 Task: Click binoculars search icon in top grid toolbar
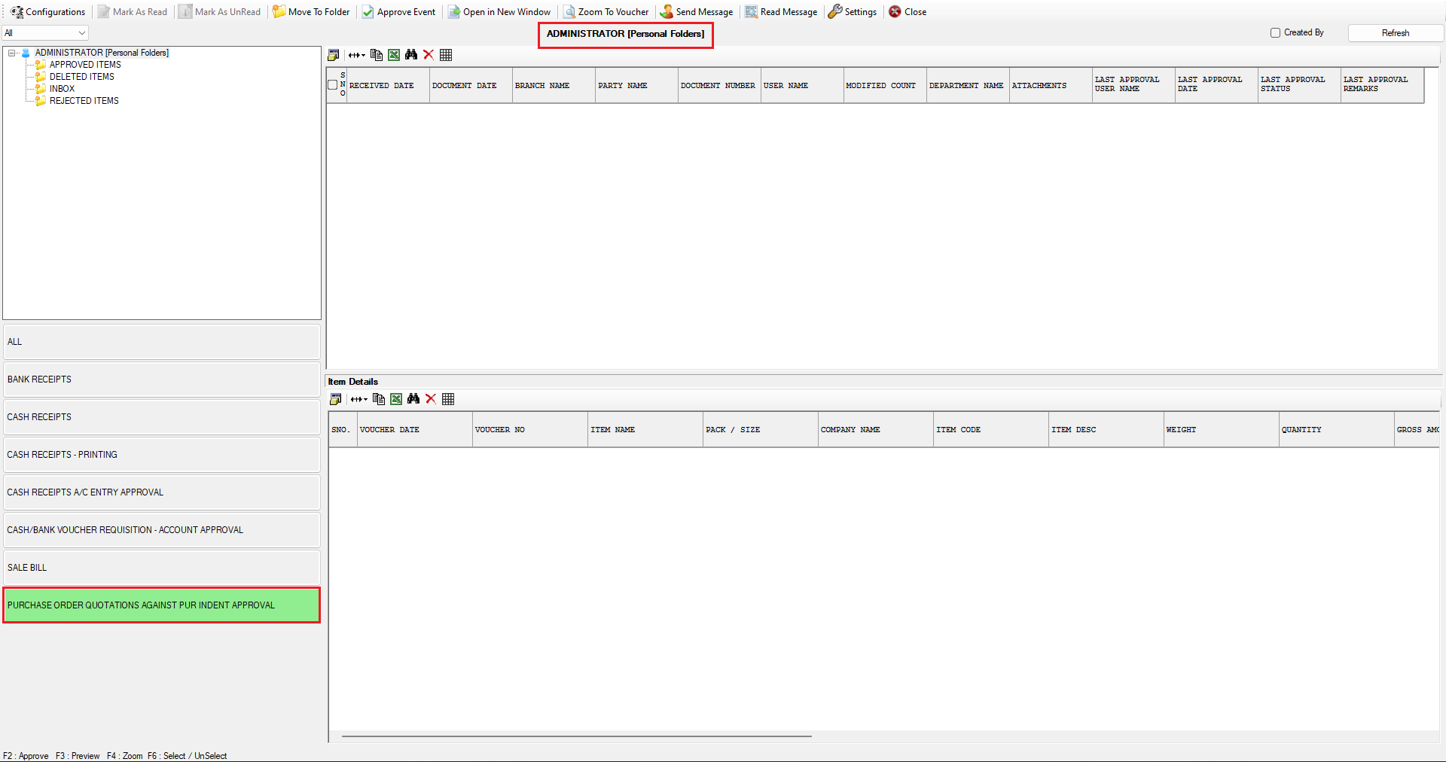[x=411, y=55]
